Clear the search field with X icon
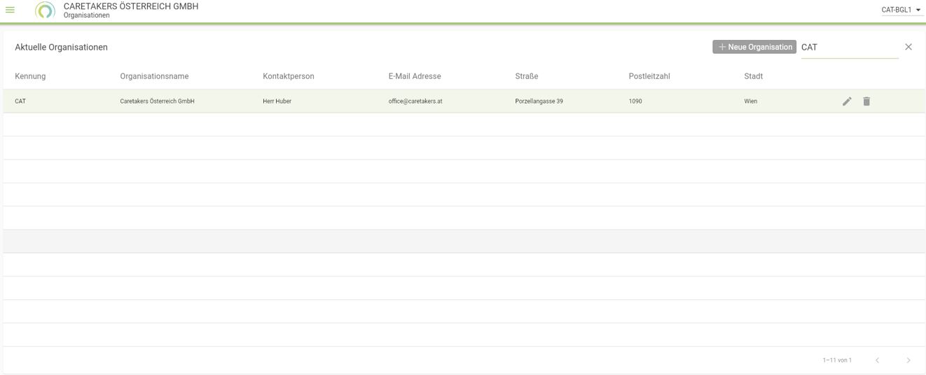The image size is (926, 375). click(908, 47)
